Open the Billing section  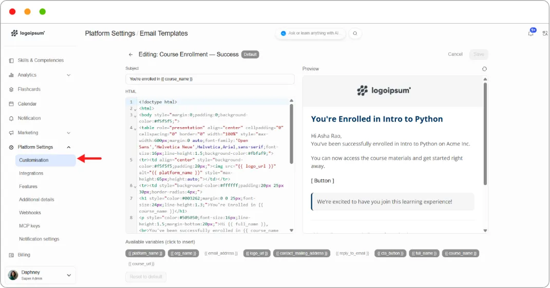pyautogui.click(x=24, y=255)
